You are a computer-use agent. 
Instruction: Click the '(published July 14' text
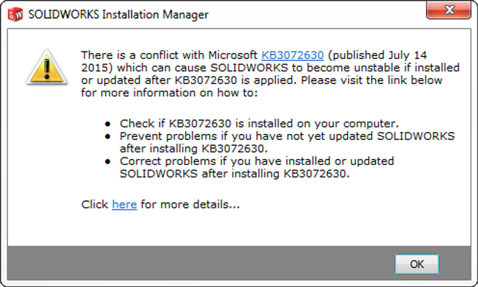[377, 55]
